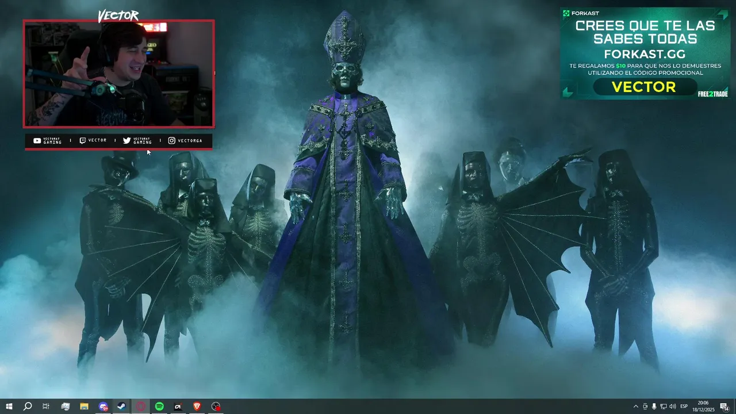
Task: Switch to the Opera GX browser icon
Action: tap(141, 407)
